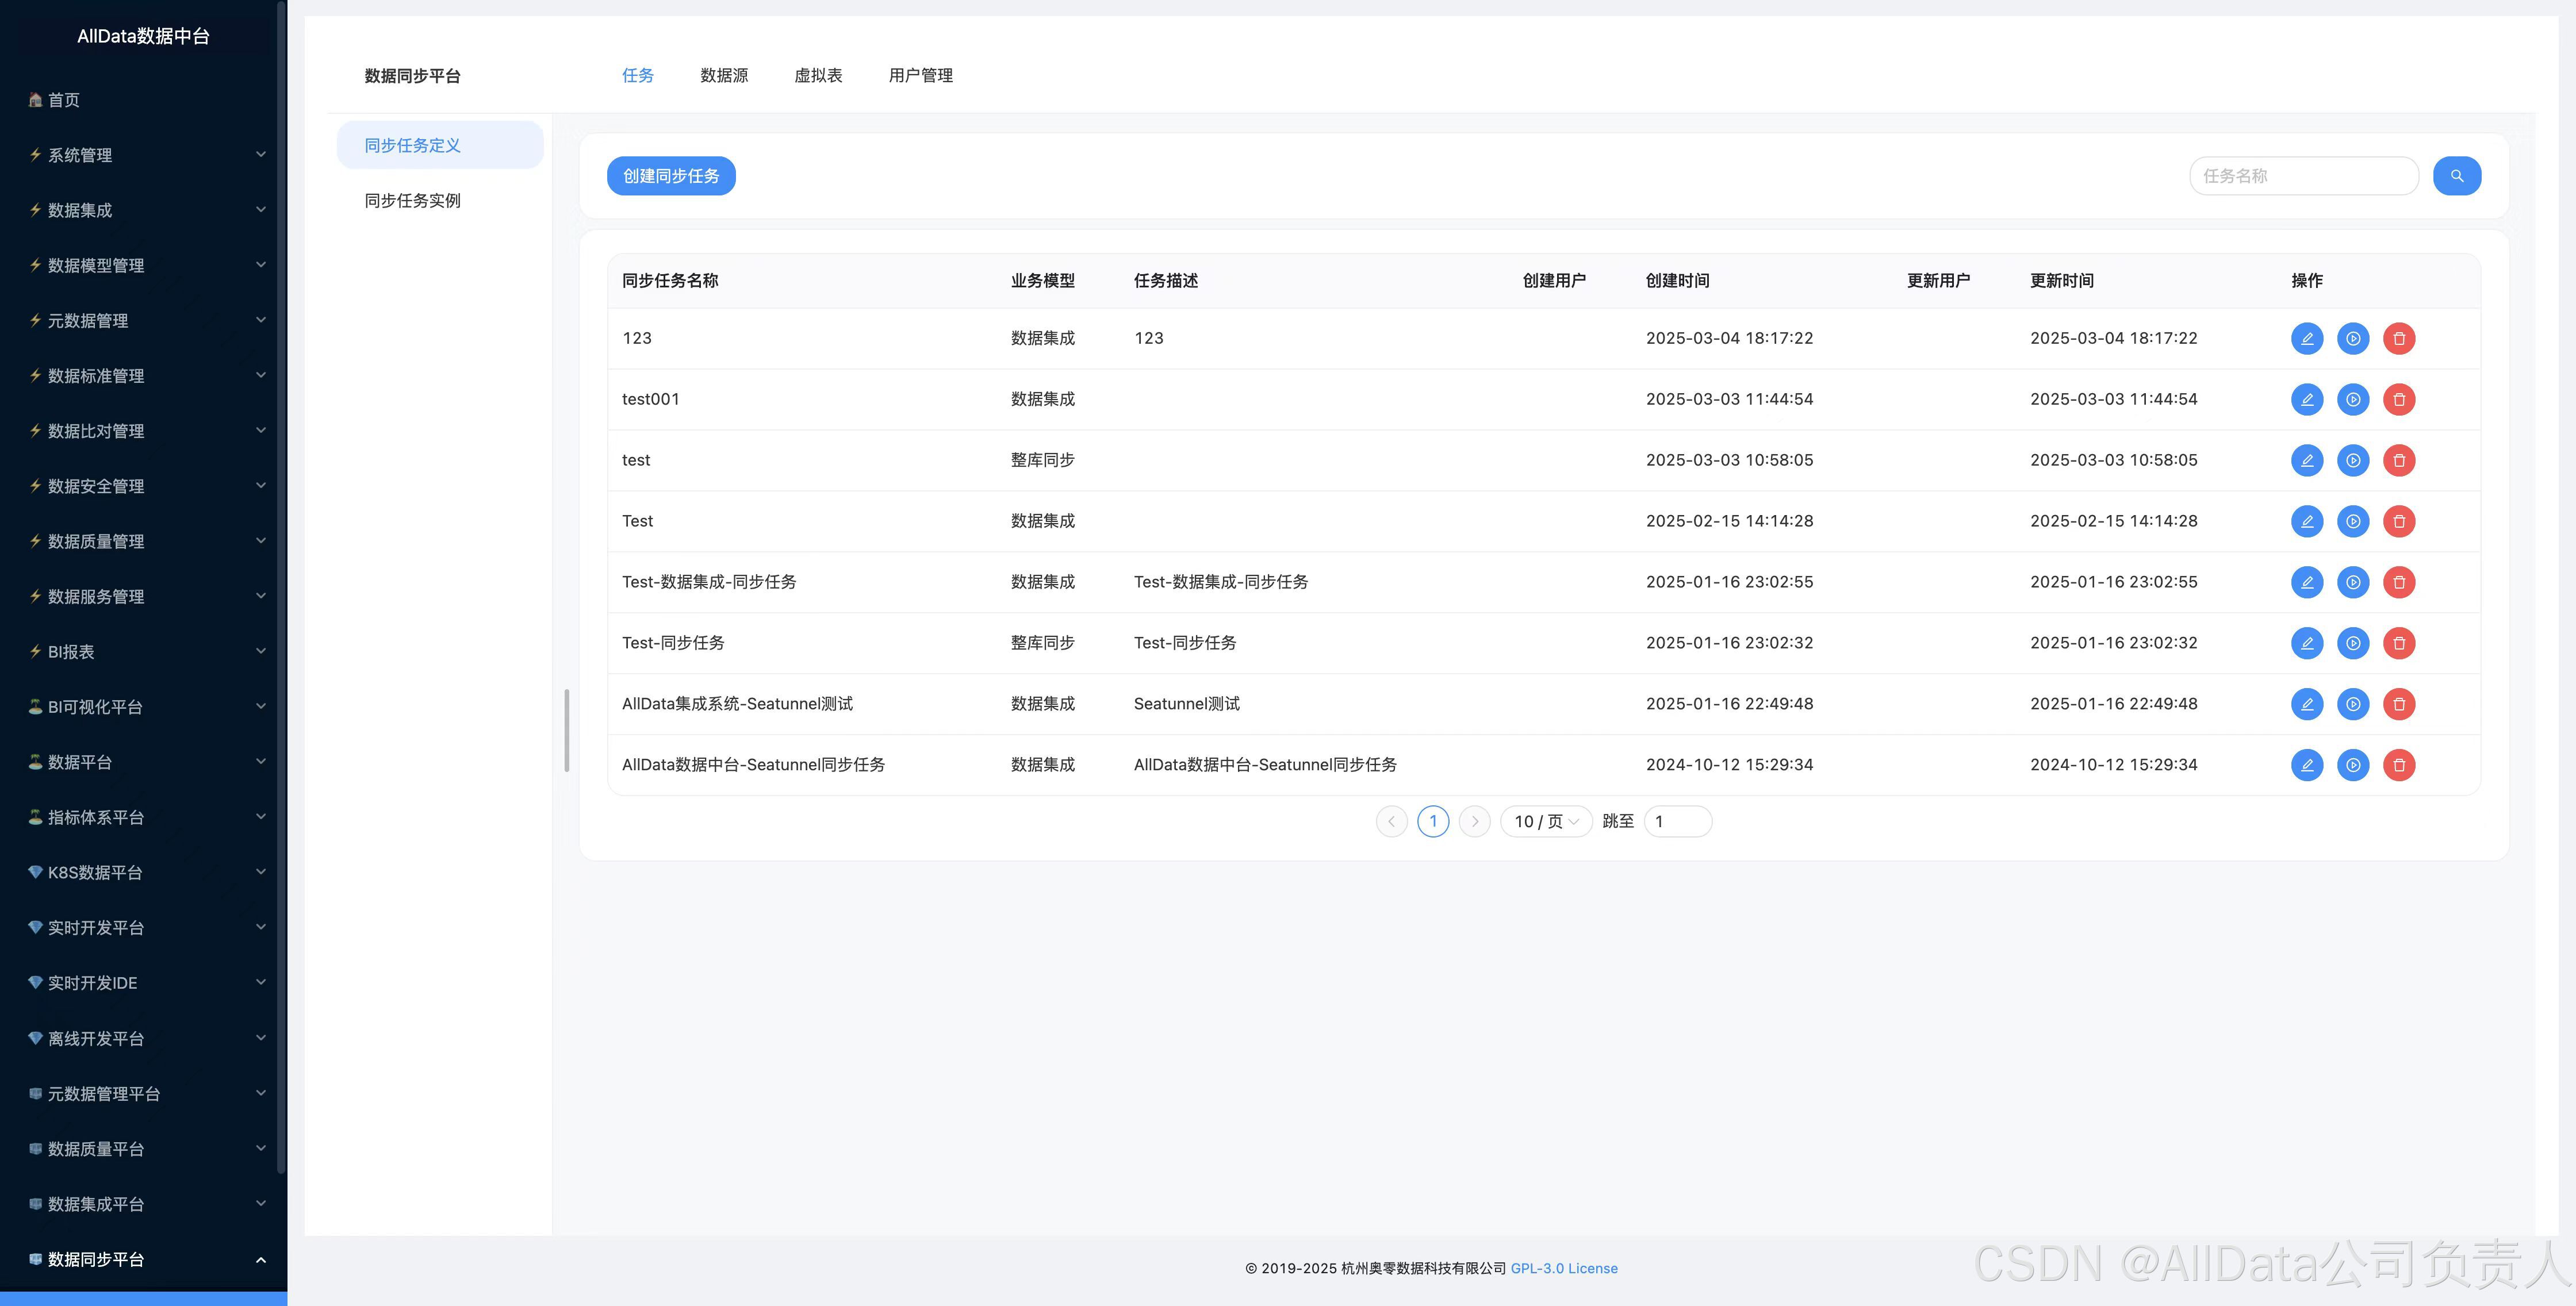Delete the AllData数据中台-Seatunnel同步任务 row
Screen dimensions: 2576x1306
(2398, 765)
